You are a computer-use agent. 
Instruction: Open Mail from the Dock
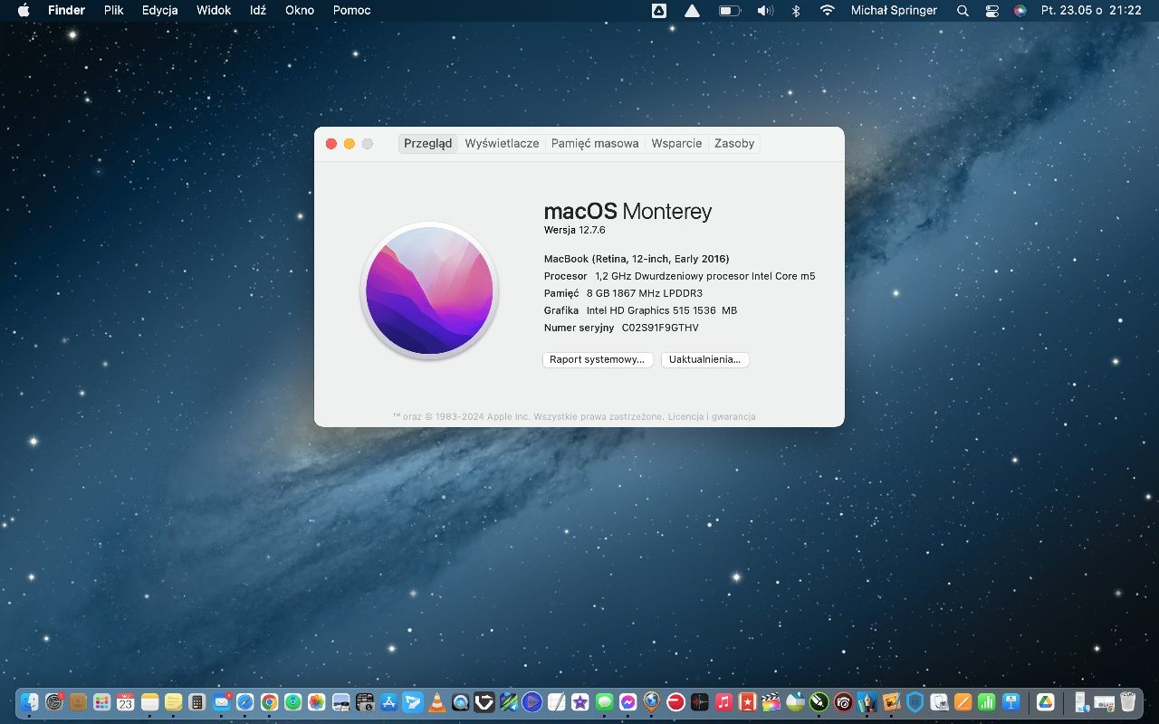pos(221,701)
